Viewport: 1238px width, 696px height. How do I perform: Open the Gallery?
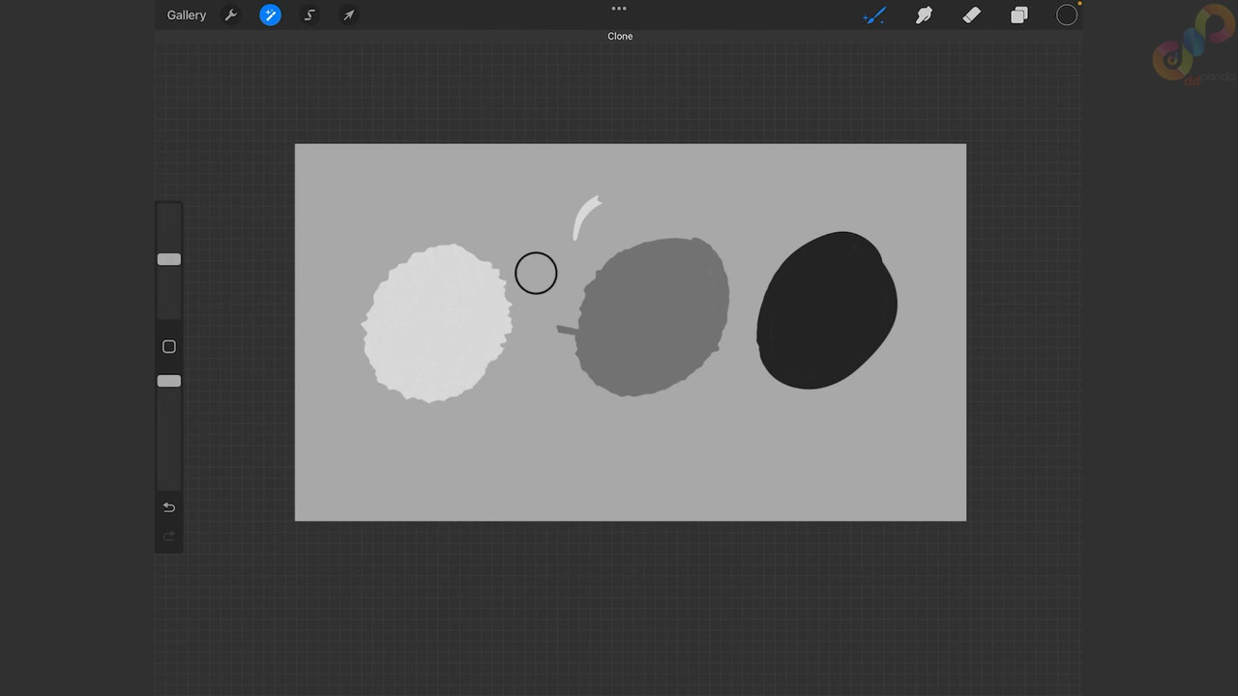pos(186,15)
